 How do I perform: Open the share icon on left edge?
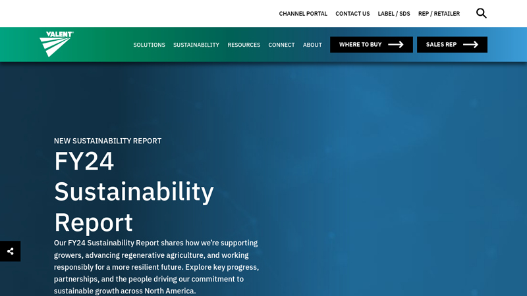pyautogui.click(x=10, y=251)
